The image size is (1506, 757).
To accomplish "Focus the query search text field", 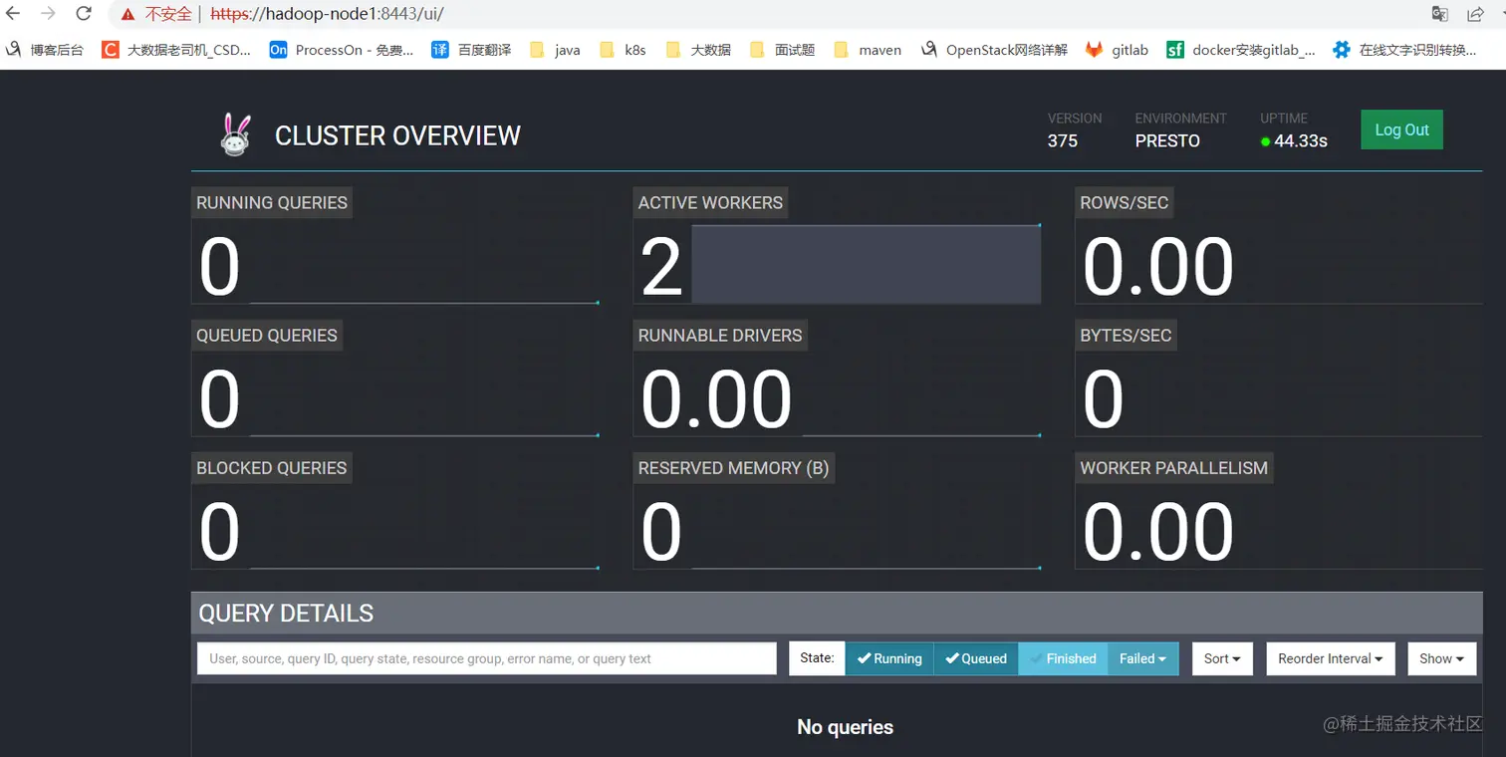I will tap(487, 658).
